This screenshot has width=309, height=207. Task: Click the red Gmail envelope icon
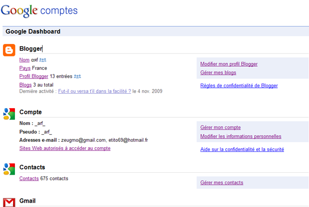pos(9,203)
